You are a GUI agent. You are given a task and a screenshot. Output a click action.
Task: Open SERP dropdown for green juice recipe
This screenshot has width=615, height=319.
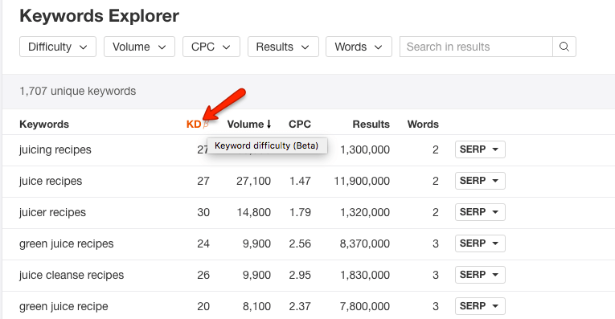480,306
